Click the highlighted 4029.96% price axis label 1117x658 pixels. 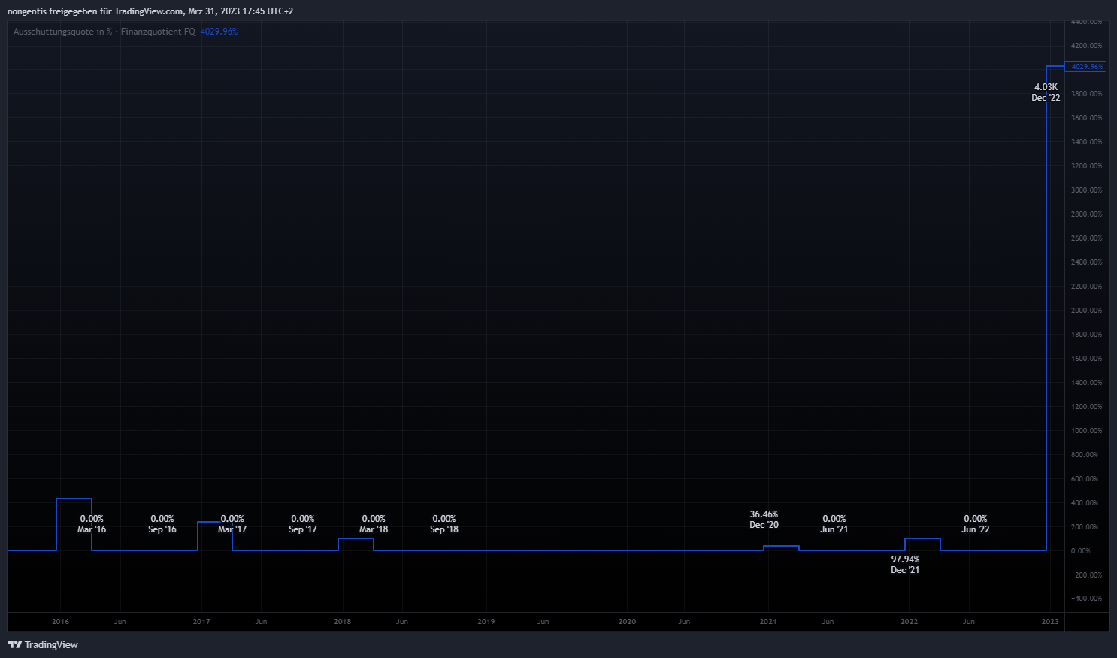1086,67
